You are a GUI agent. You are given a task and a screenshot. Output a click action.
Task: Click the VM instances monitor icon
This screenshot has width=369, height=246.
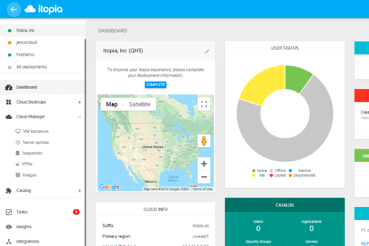point(18,131)
